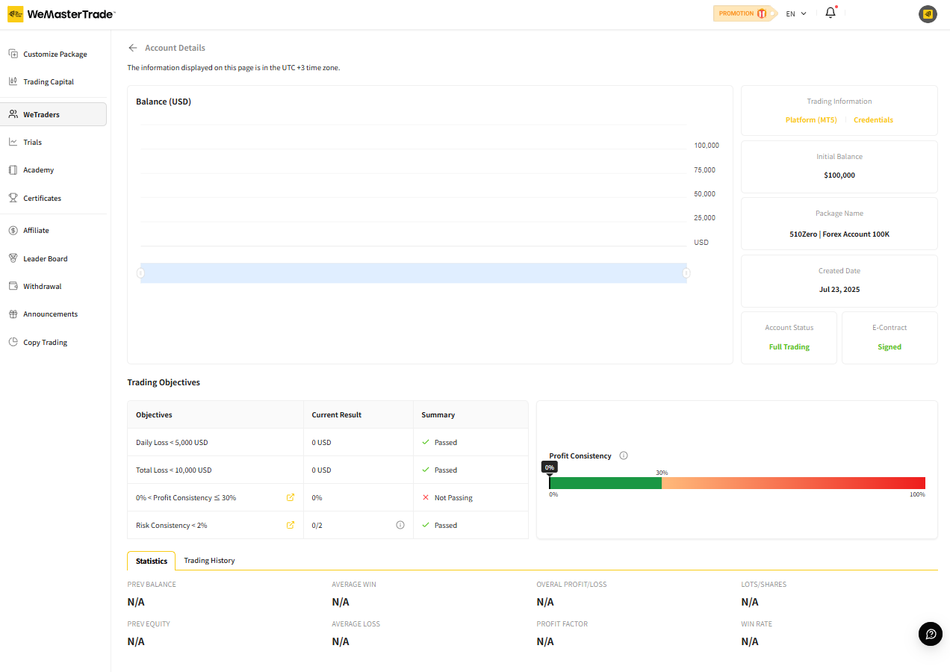
Task: Click the WeTraders people icon
Action: click(x=13, y=114)
